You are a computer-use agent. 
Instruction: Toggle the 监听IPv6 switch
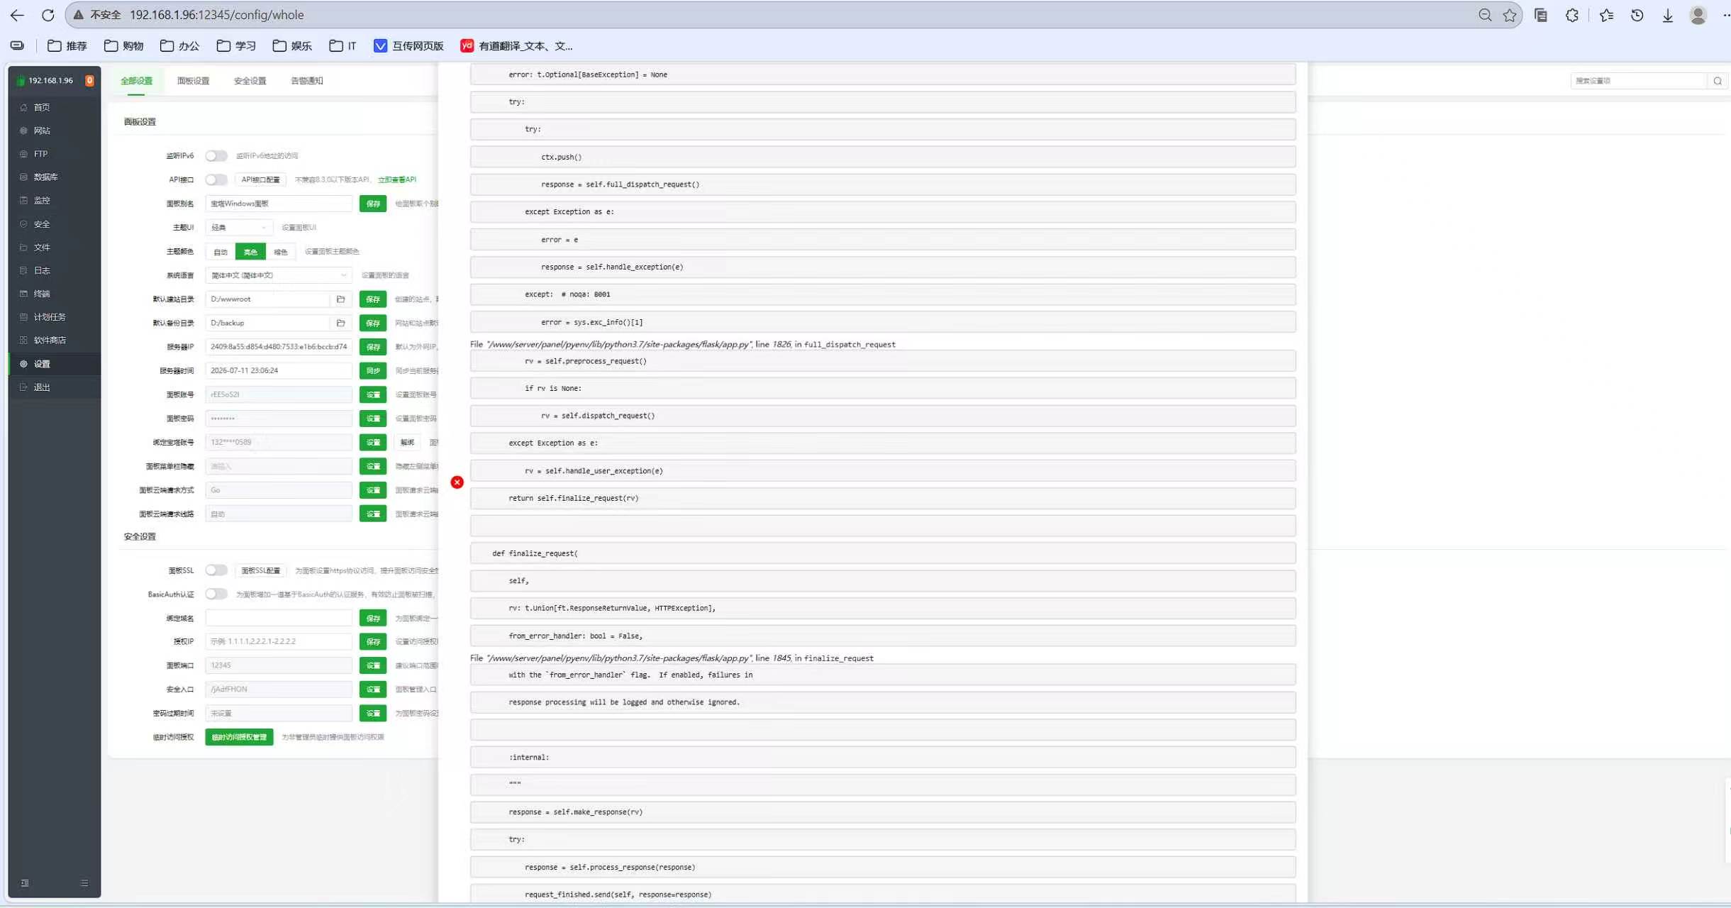coord(216,155)
